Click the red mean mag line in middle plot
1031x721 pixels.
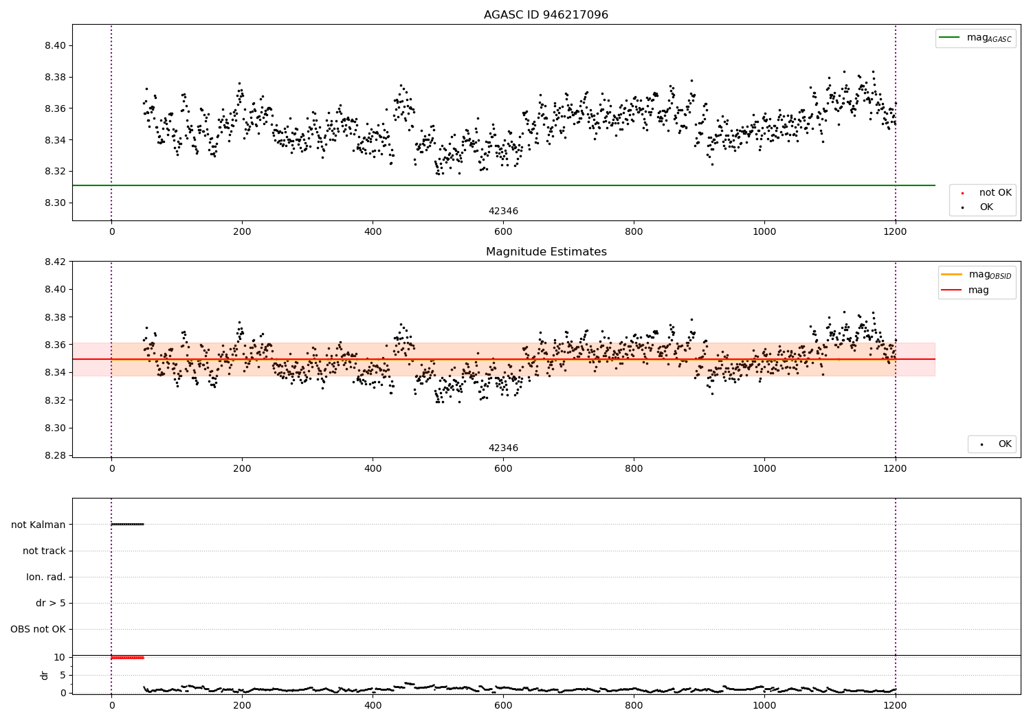click(x=503, y=359)
